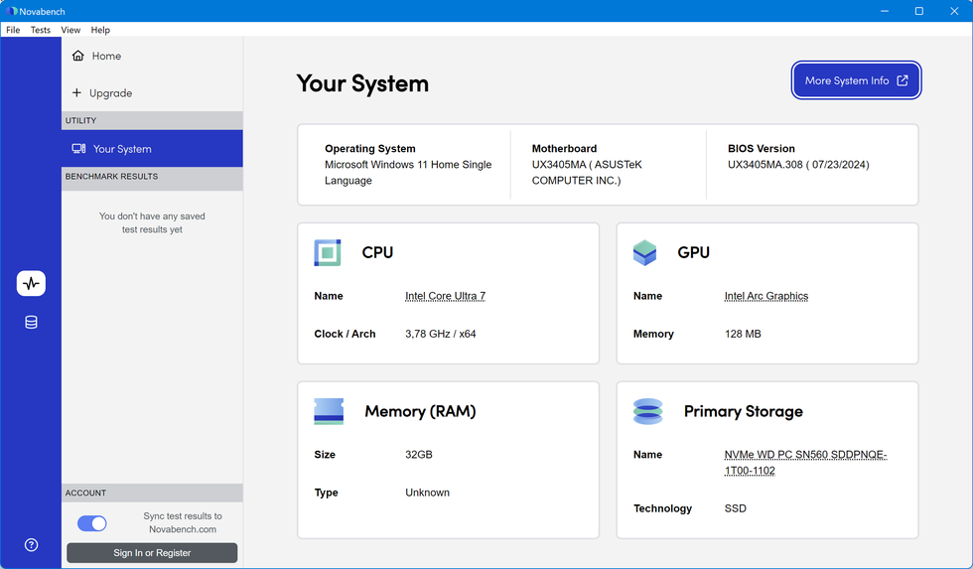Click the CPU chip icon

tap(328, 252)
